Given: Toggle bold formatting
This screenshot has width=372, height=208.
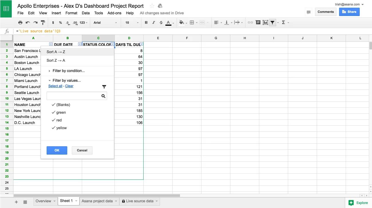Looking at the screenshot, I should 146,23.
